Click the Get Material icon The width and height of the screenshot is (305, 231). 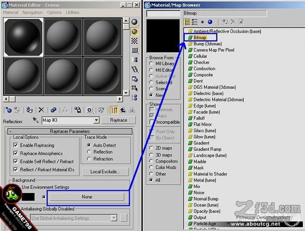[x=8, y=110]
